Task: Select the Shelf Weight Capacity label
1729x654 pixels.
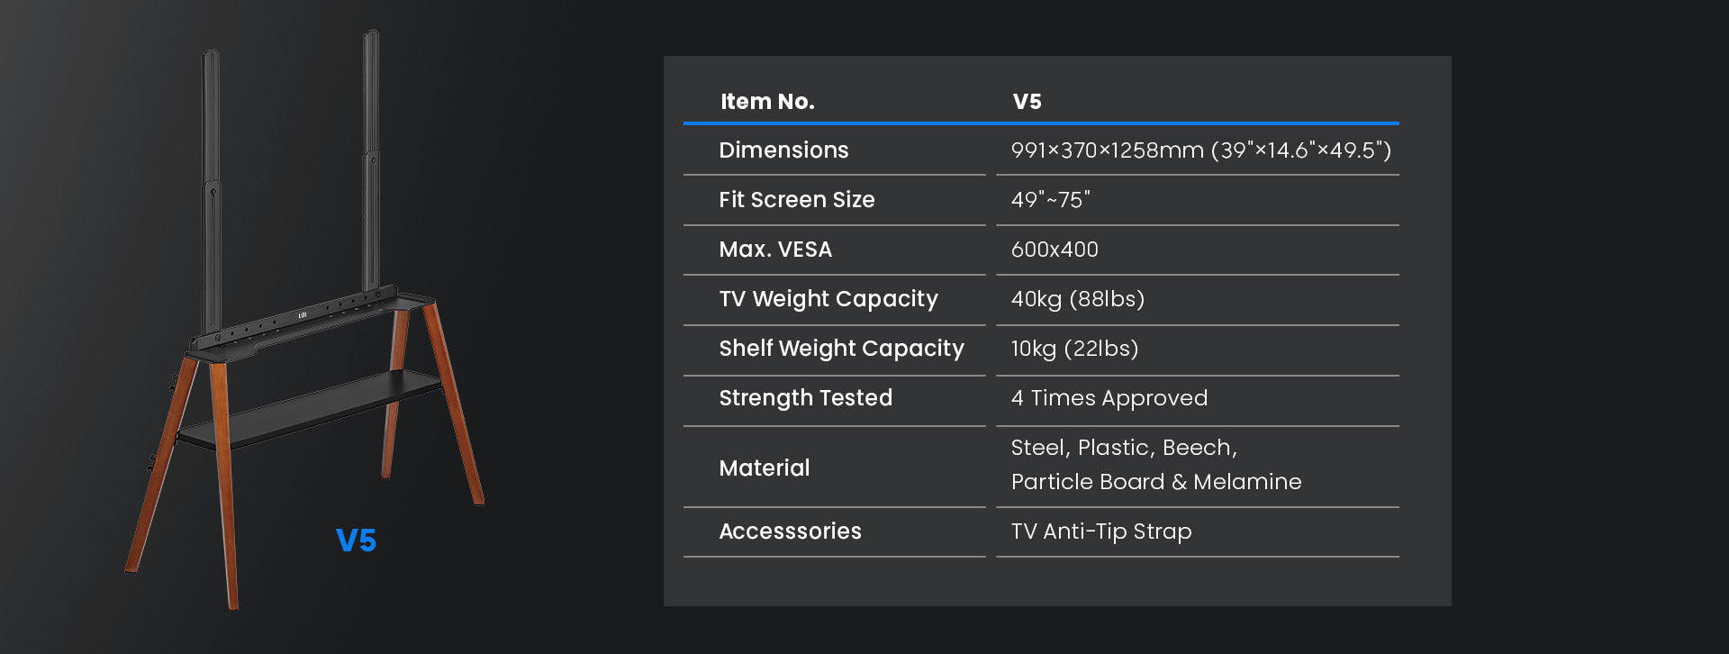Action: 841,349
